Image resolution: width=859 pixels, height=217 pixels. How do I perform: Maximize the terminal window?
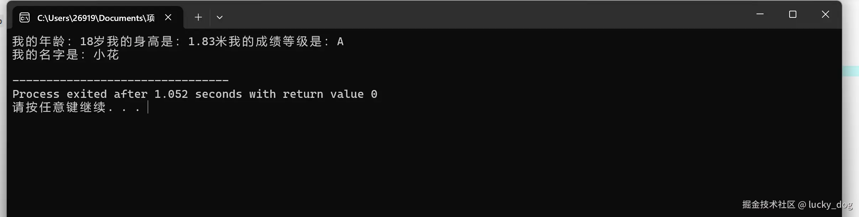tap(792, 14)
